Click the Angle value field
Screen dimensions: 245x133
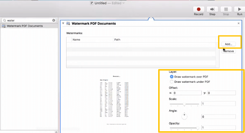218,117
